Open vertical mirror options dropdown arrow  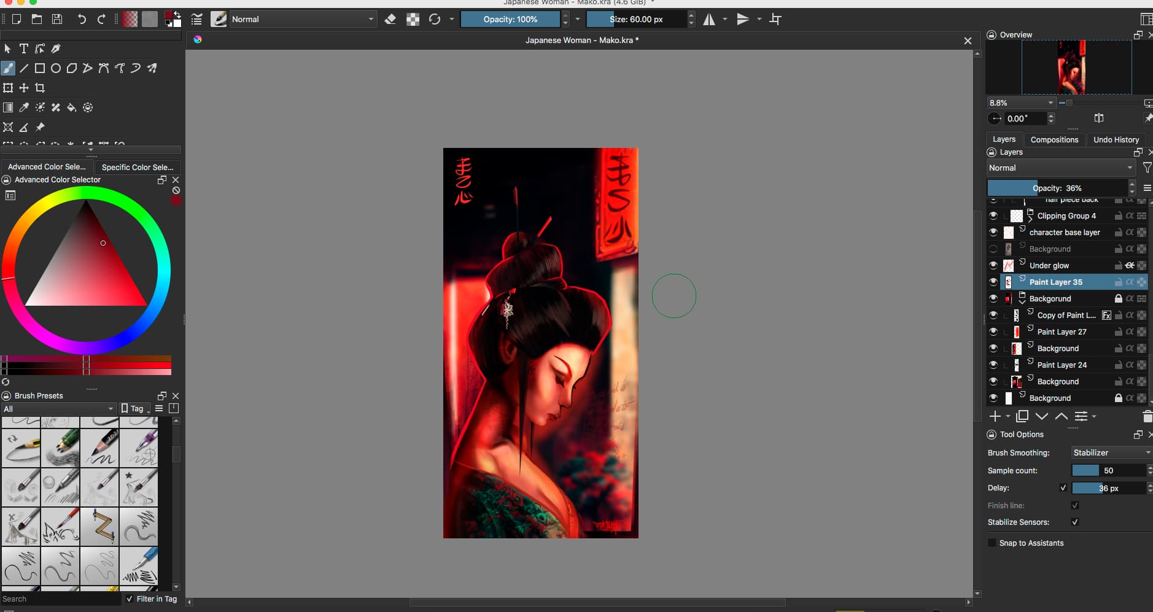click(x=759, y=19)
